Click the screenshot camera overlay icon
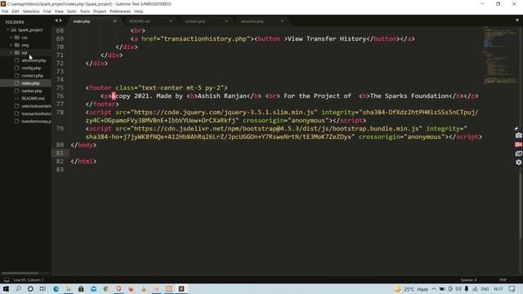This screenshot has width=523, height=294. [x=518, y=136]
